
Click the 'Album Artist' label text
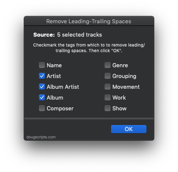(x=63, y=87)
